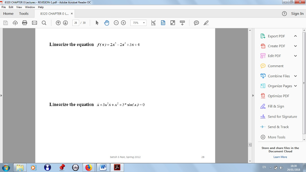Click the Save file icon
306x172 pixels.
[6, 23]
